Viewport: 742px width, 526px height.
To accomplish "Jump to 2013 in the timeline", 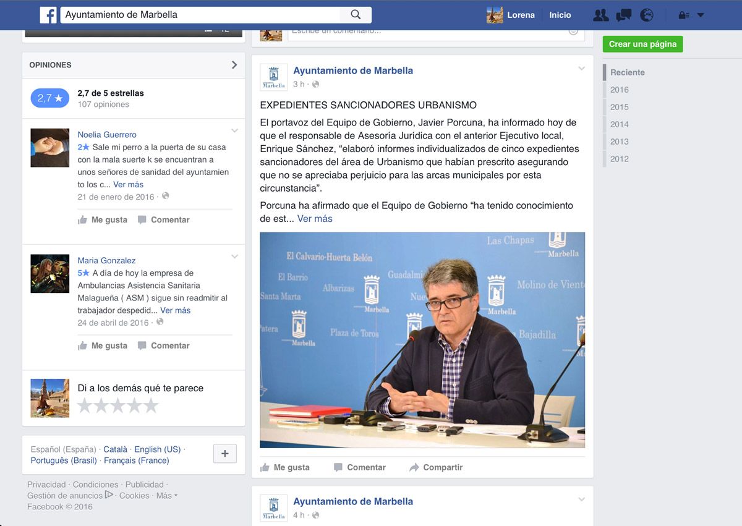I will click(x=619, y=142).
